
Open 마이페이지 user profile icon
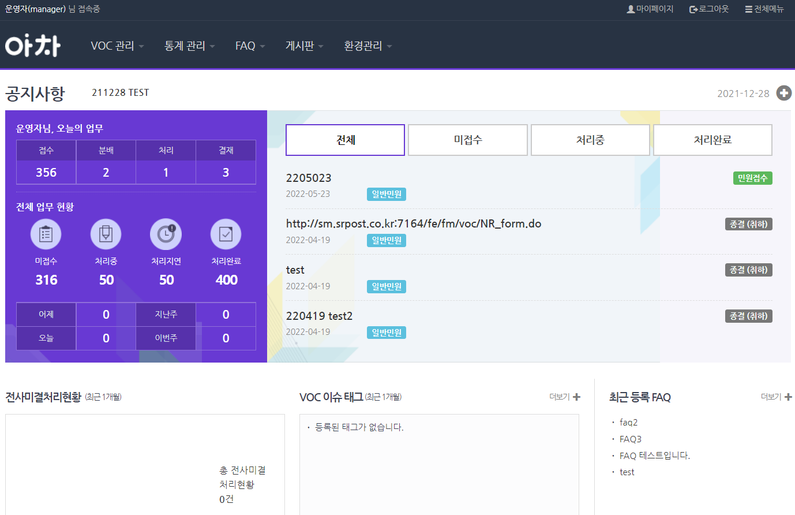tap(631, 9)
